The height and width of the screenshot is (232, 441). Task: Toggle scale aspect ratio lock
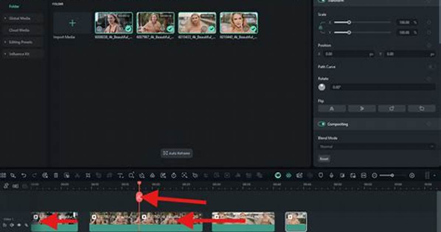(321, 28)
